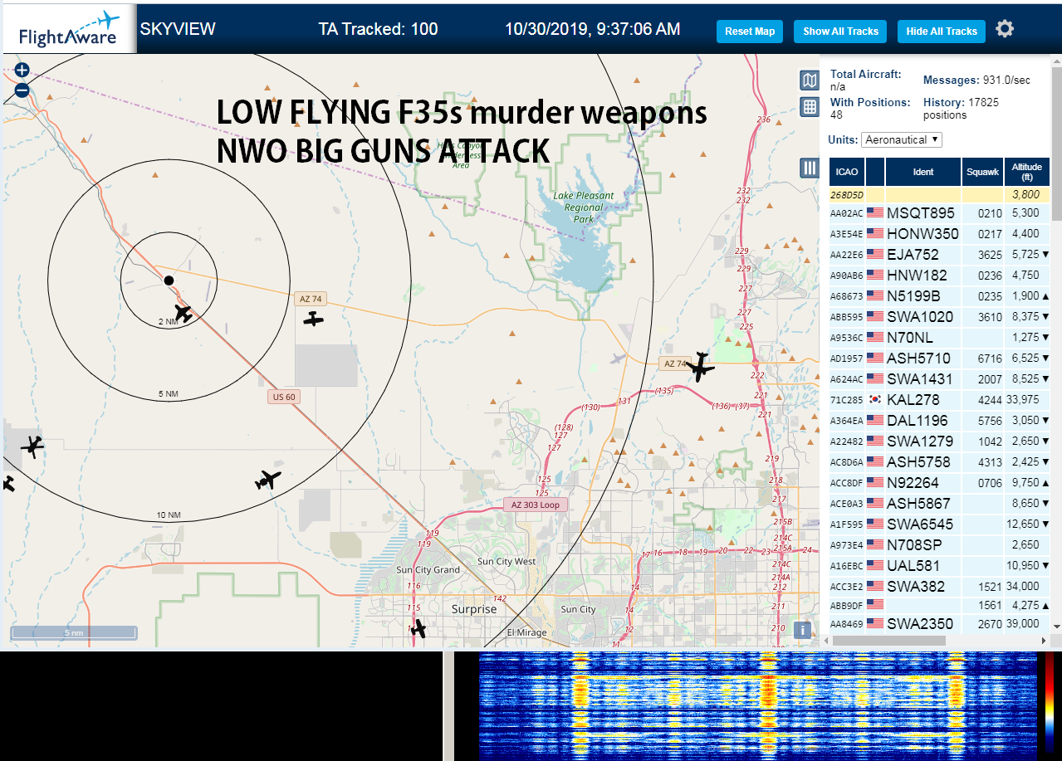The height and width of the screenshot is (761, 1062).
Task: Click the Hide All Tracks button
Action: tap(942, 32)
